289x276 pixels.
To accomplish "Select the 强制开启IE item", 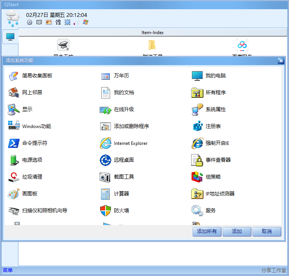I will click(x=210, y=143).
